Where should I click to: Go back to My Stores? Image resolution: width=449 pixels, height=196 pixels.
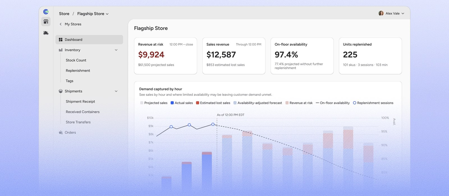click(73, 24)
